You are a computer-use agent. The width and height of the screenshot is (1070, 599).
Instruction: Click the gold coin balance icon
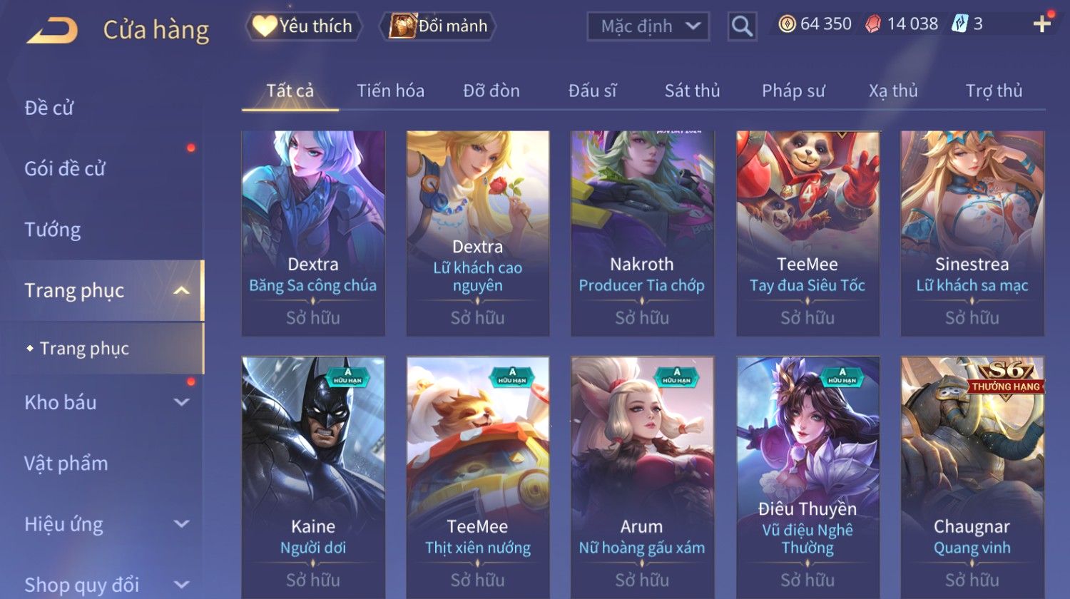(787, 24)
